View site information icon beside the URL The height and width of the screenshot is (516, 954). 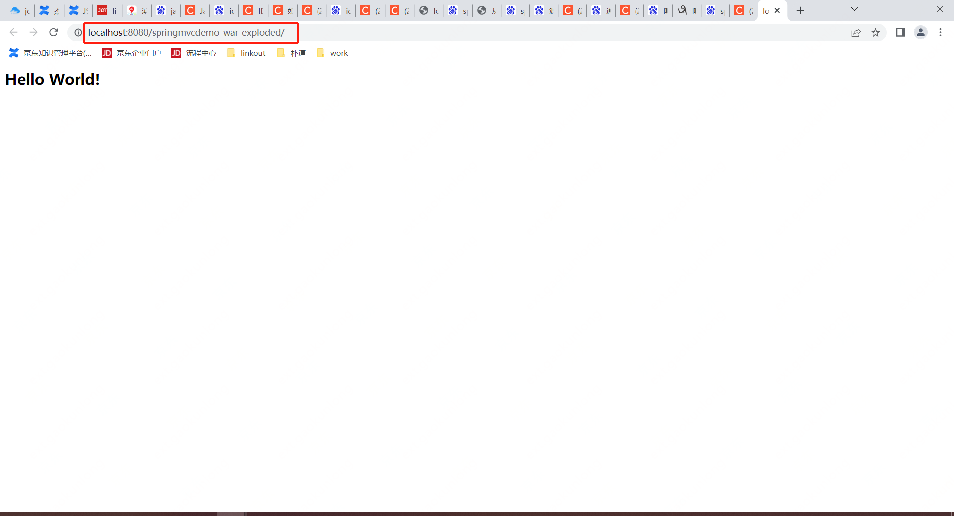[78, 32]
